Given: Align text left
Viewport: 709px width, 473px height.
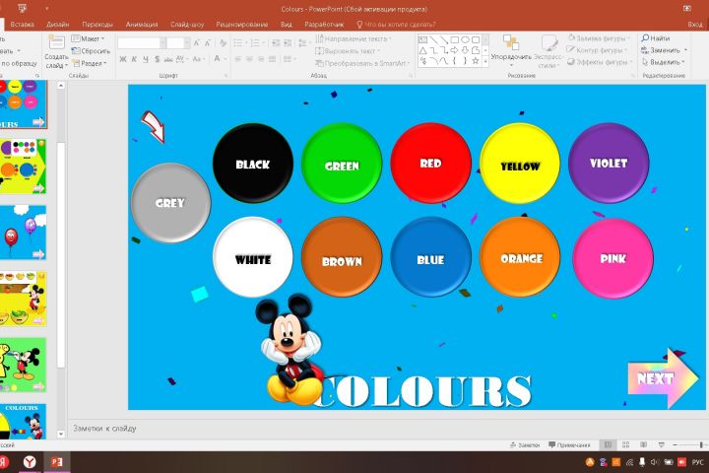Looking at the screenshot, I should click(x=238, y=59).
